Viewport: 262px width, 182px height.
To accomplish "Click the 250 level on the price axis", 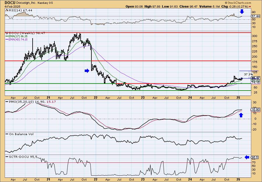I will 255,46.
